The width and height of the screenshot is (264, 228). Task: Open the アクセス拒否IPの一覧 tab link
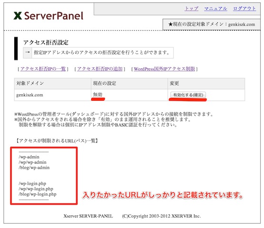(43, 69)
